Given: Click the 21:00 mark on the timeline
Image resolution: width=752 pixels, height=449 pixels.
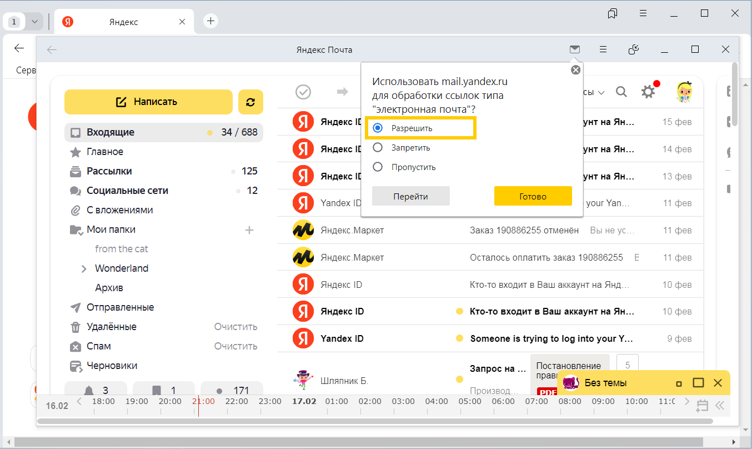Looking at the screenshot, I should (203, 401).
